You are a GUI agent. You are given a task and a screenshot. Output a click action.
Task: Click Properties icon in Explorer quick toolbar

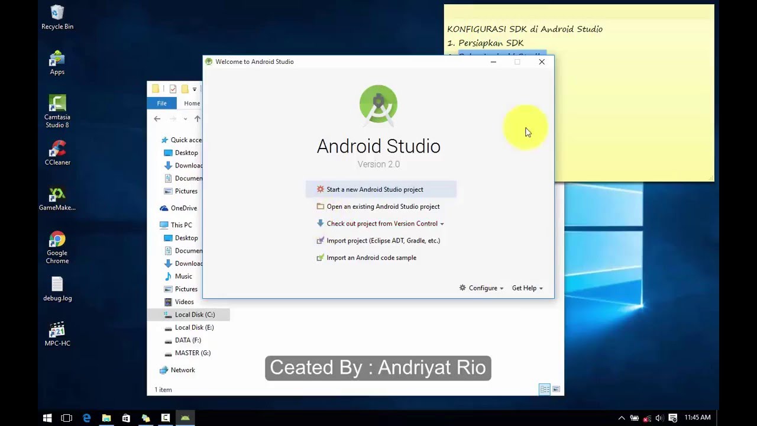coord(173,89)
